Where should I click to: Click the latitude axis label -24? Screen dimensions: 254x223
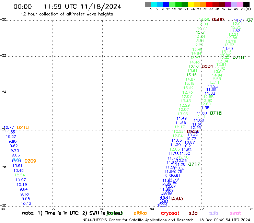click(x=3, y=92)
